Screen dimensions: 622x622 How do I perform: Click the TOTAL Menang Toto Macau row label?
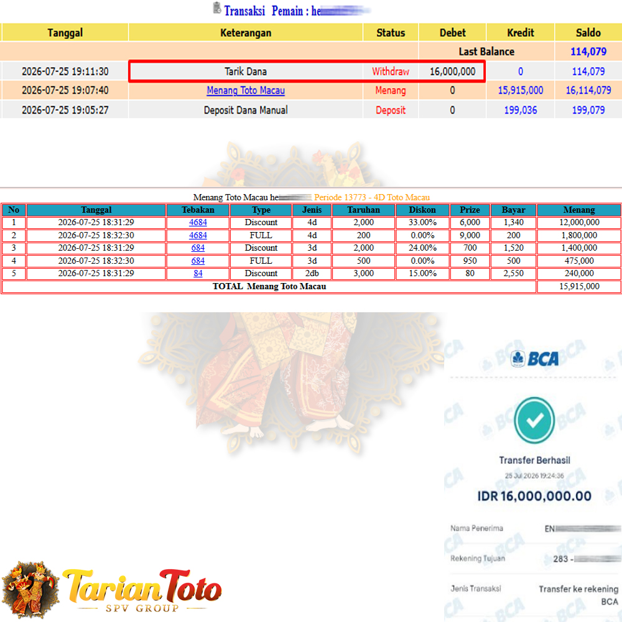(269, 286)
